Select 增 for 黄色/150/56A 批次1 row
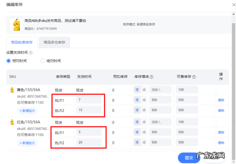The height and width of the screenshot is (164, 236). [x=137, y=100]
